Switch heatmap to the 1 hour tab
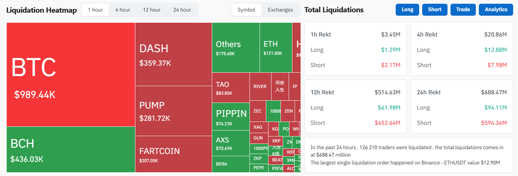 pos(95,10)
